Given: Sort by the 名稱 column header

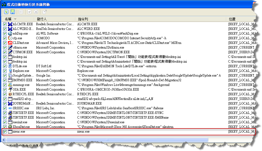Looking at the screenshot, I should click(18, 19).
